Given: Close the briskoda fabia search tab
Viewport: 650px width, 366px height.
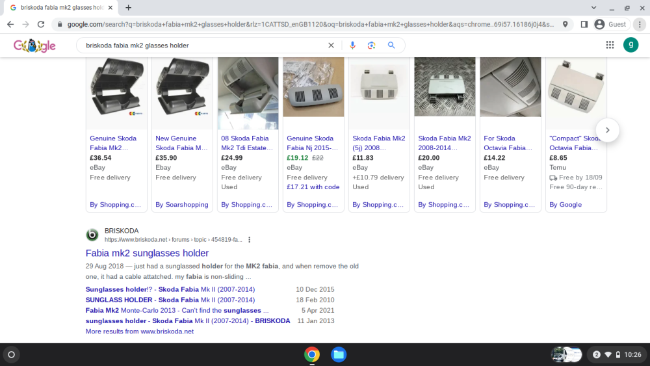Looking at the screenshot, I should tap(110, 7).
